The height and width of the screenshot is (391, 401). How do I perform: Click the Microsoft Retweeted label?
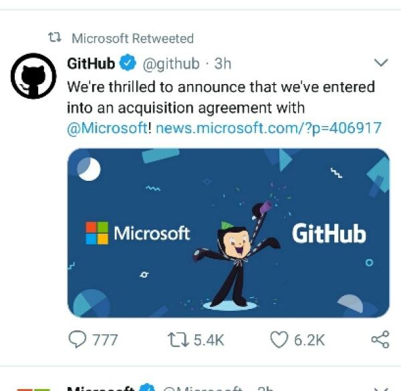pyautogui.click(x=132, y=39)
